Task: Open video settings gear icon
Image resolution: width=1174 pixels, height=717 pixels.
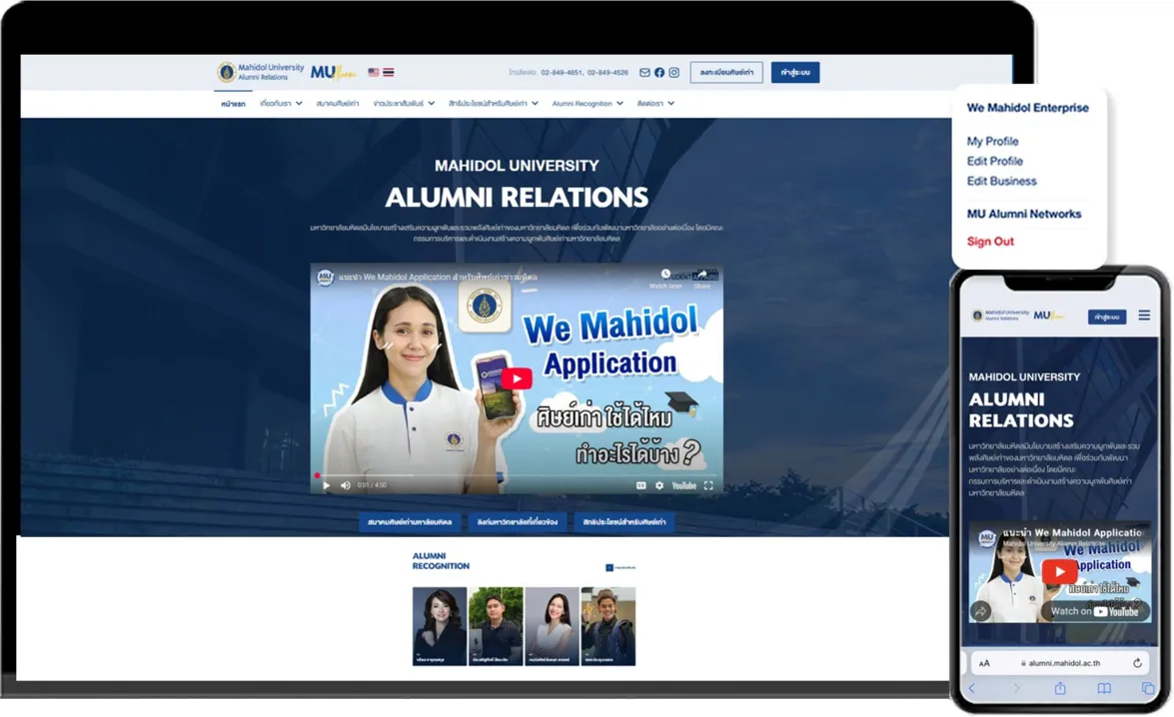Action: (658, 485)
